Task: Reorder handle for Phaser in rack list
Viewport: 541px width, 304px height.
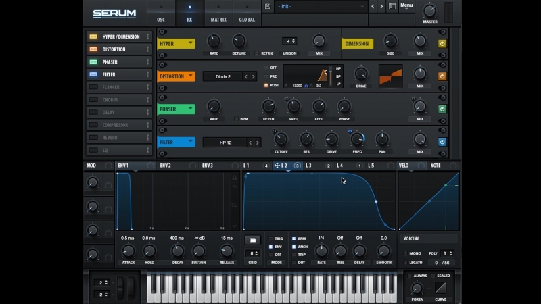Action: tap(147, 62)
